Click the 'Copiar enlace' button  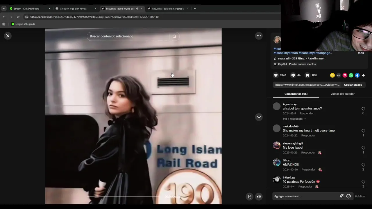(x=353, y=85)
